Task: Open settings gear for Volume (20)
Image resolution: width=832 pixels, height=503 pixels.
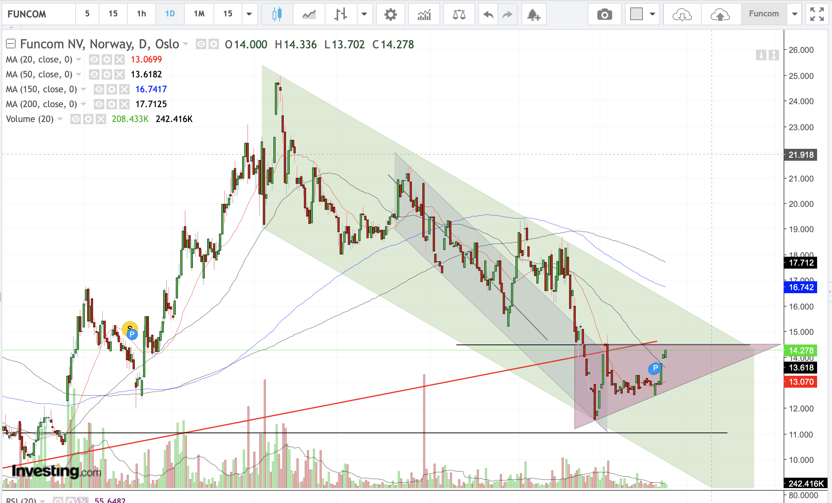Action: point(88,119)
